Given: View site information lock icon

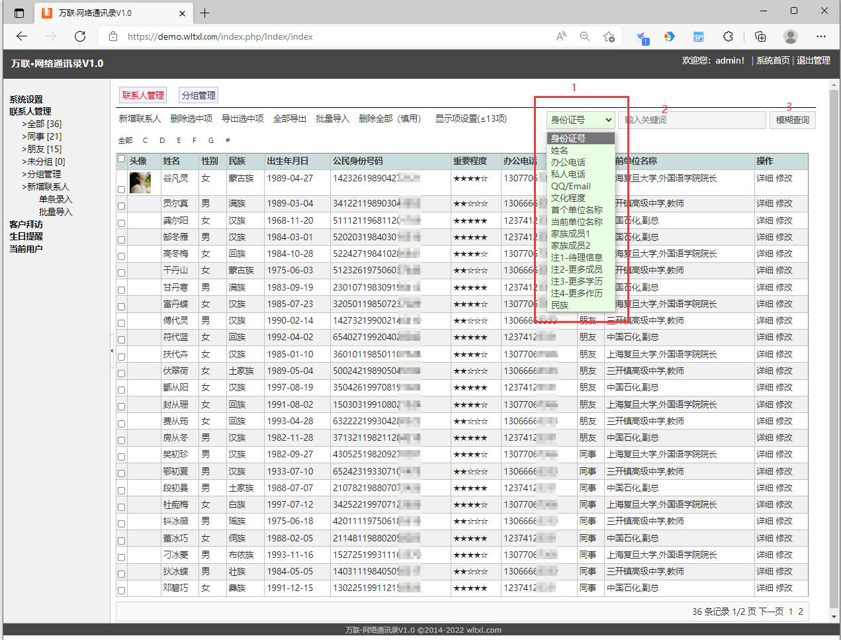Looking at the screenshot, I should (113, 36).
